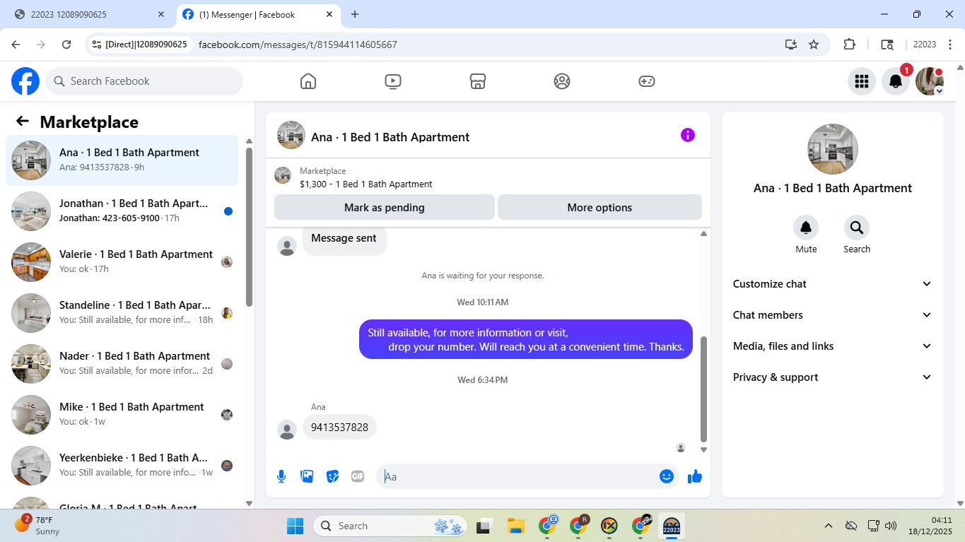
Task: Open the account profile picture menu
Action: [x=930, y=81]
